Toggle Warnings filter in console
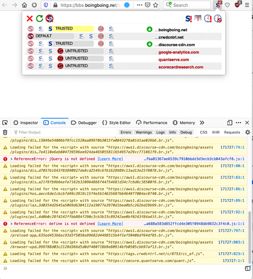 point(144,132)
